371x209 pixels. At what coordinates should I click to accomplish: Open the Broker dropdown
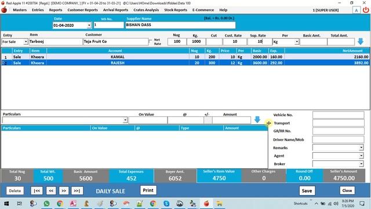pos(361,164)
